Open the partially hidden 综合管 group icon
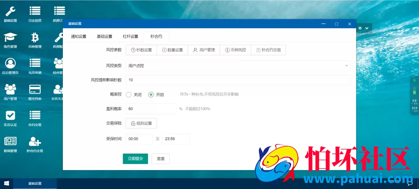Viewport: 419px width, 189px height. 58,66
